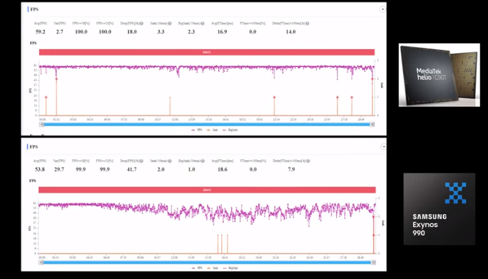Toggle the FPS legend series in the top chart
This screenshot has width=488, height=279.
(x=197, y=129)
